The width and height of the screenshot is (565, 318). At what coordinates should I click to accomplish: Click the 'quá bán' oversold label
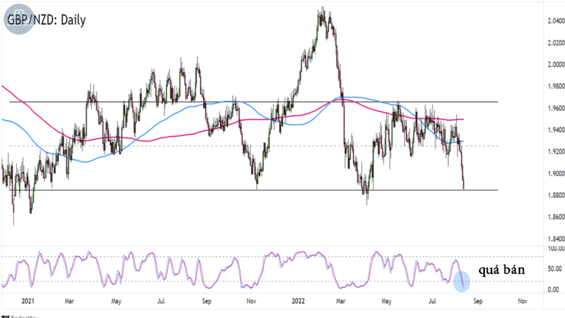(x=502, y=269)
